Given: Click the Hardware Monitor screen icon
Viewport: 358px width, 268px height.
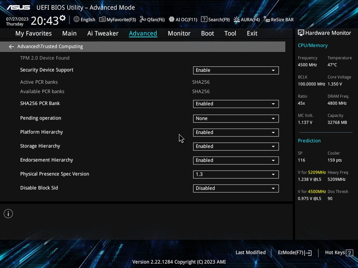Looking at the screenshot, I should coord(301,33).
